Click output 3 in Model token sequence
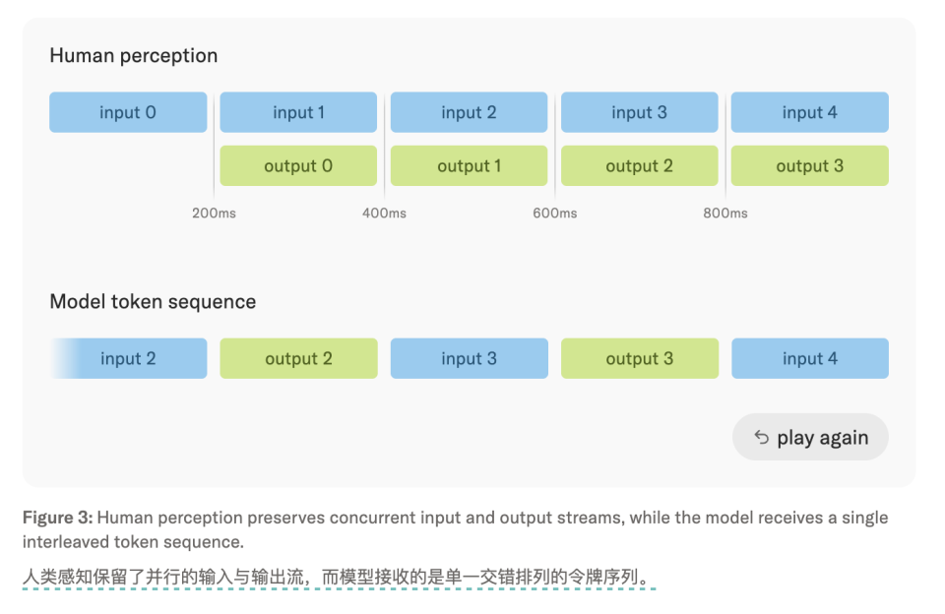 coord(640,358)
